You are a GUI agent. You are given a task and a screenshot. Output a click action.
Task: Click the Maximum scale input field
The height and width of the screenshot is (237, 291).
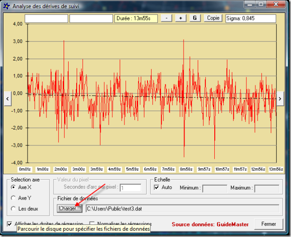pyautogui.click(x=266, y=188)
